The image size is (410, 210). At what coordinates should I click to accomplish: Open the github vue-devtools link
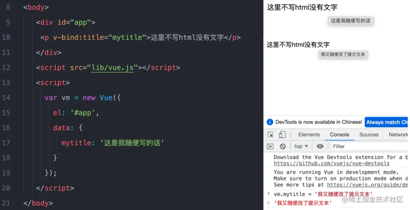(331, 163)
